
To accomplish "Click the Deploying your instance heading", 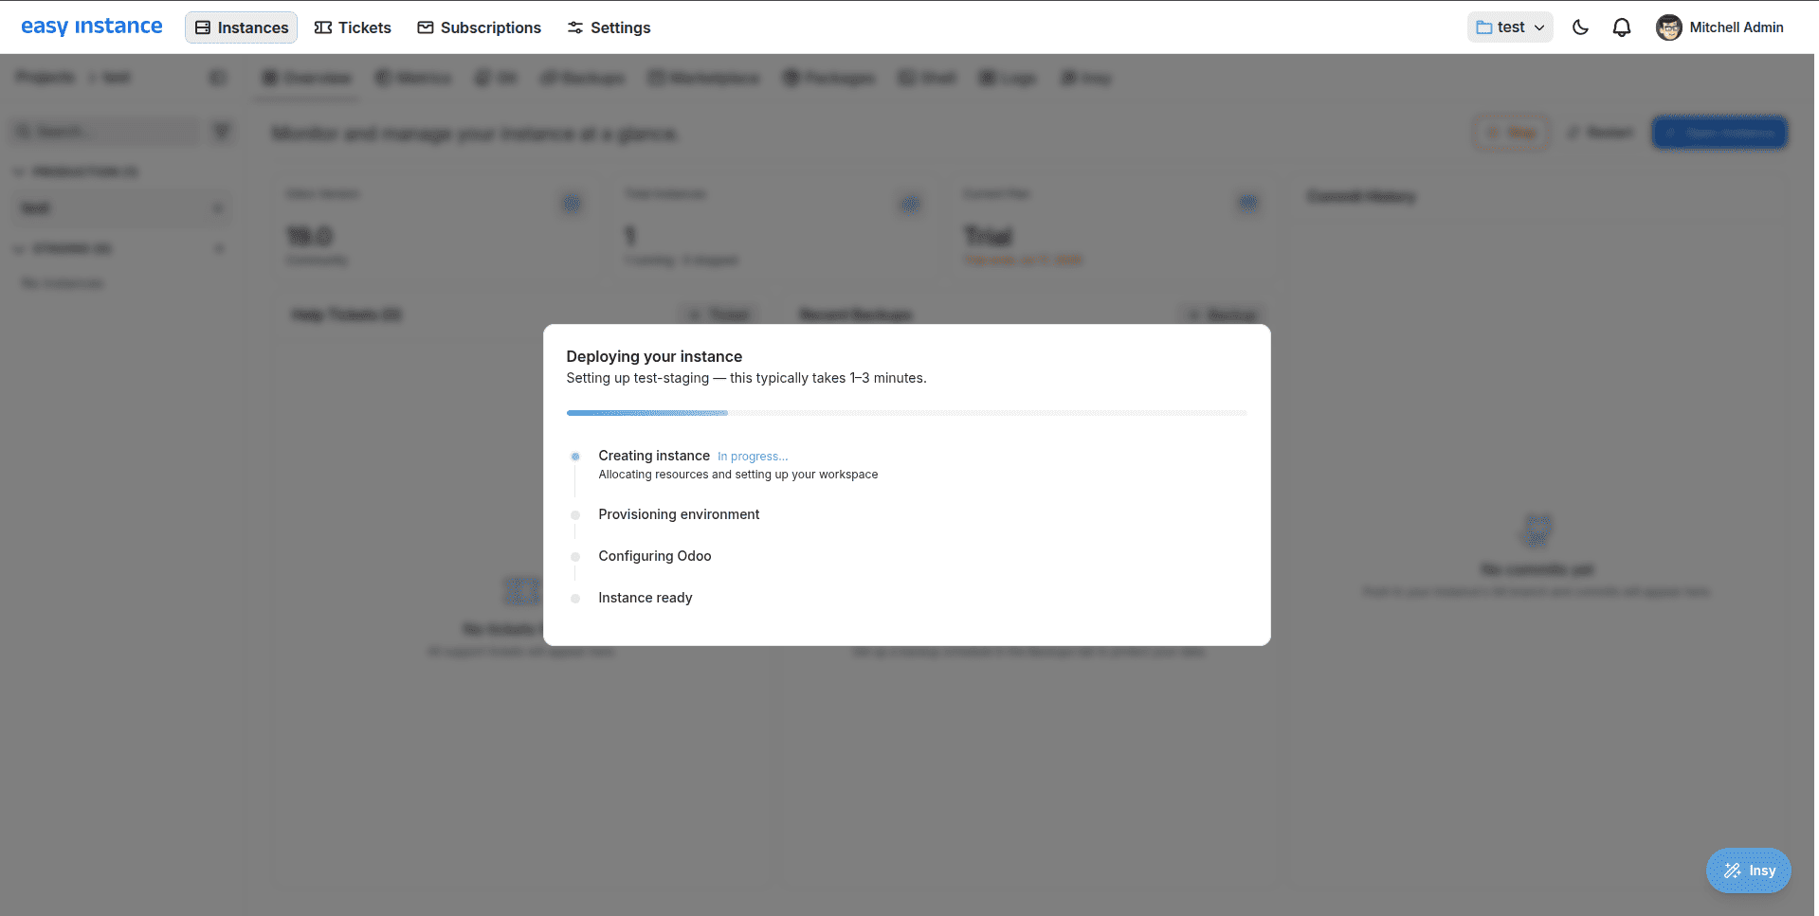I will coord(654,356).
